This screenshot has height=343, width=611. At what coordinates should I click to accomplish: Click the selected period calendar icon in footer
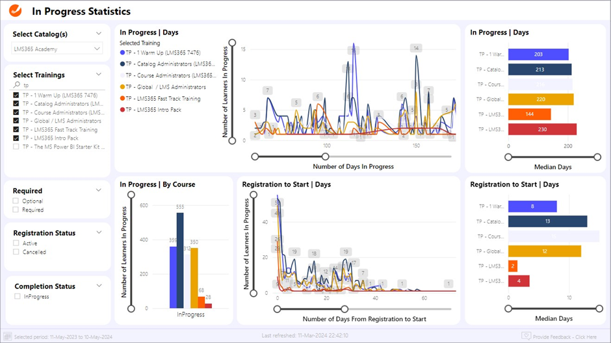[7, 335]
